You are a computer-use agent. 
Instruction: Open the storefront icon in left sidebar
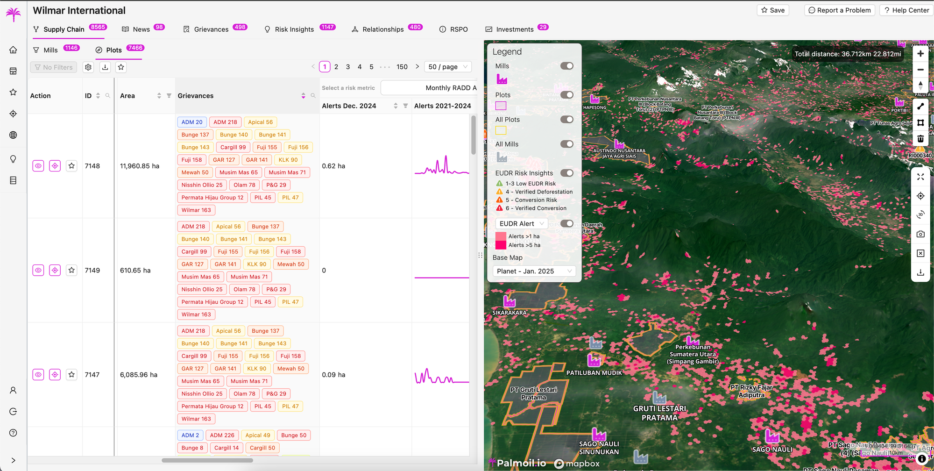(13, 71)
